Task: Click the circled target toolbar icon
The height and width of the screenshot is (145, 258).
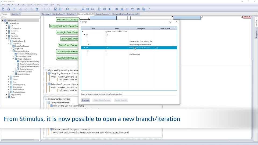Action: click(122, 9)
